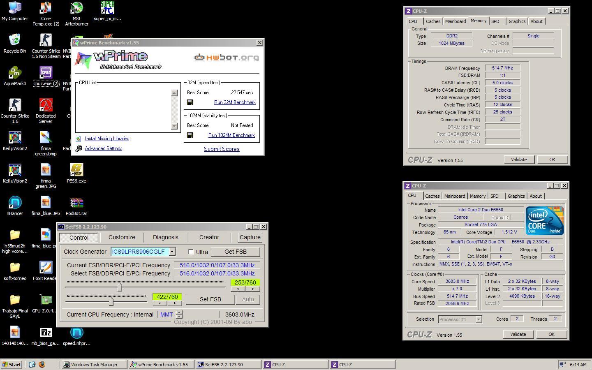This screenshot has width=592, height=370.
Task: Click CPU List scrollbar down arrow
Action: (174, 126)
